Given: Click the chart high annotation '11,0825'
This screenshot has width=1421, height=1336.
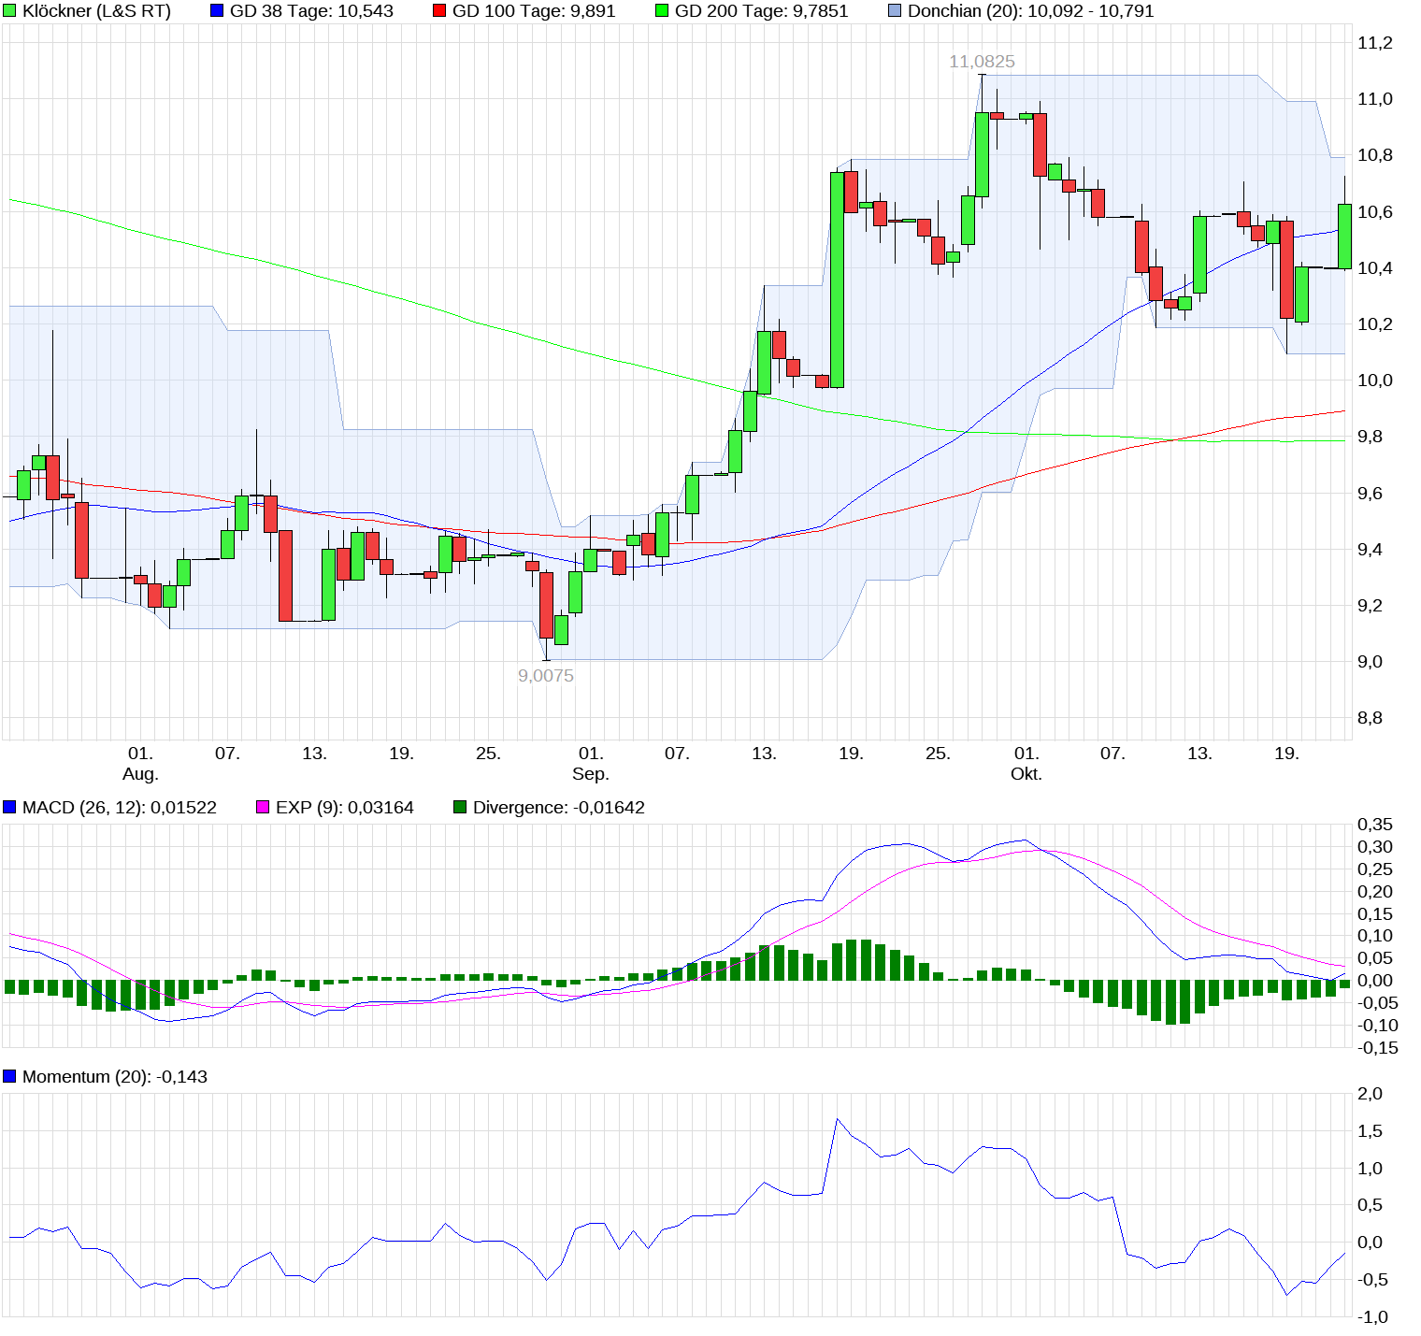Looking at the screenshot, I should click(x=982, y=62).
